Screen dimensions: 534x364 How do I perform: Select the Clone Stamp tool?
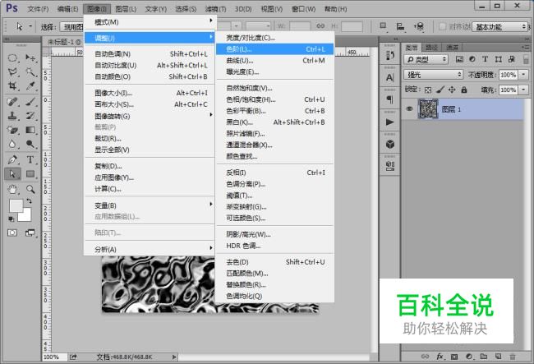(x=12, y=116)
